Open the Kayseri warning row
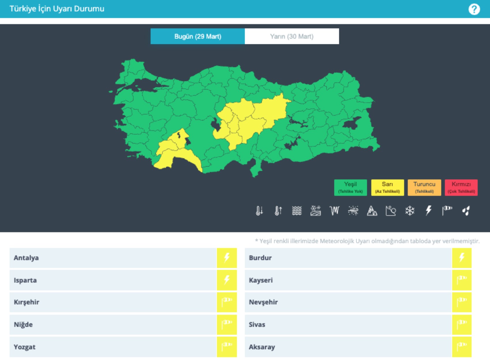Image resolution: width=490 pixels, height=361 pixels. [348, 280]
